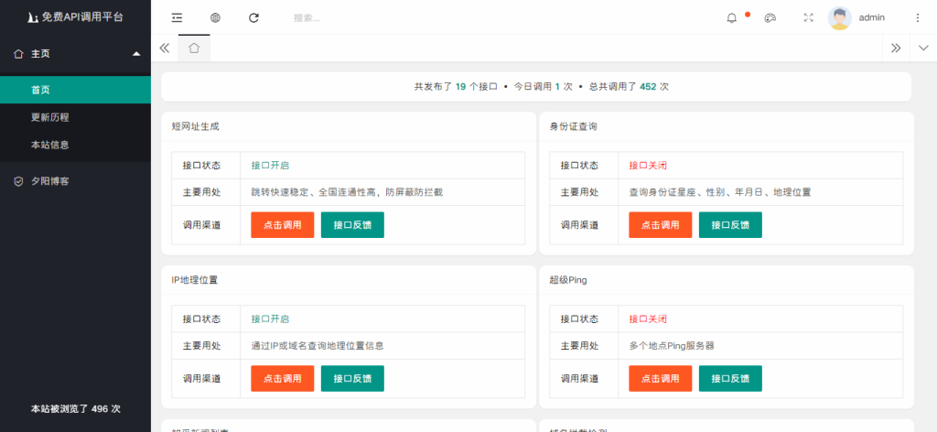Click 接口反馈 for 身份证查询
The width and height of the screenshot is (937, 432).
pyautogui.click(x=730, y=225)
